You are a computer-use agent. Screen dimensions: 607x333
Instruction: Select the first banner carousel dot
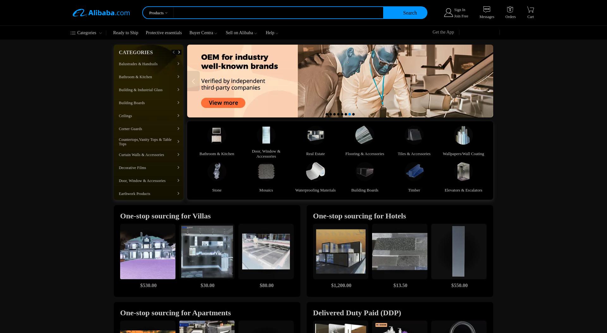click(327, 114)
